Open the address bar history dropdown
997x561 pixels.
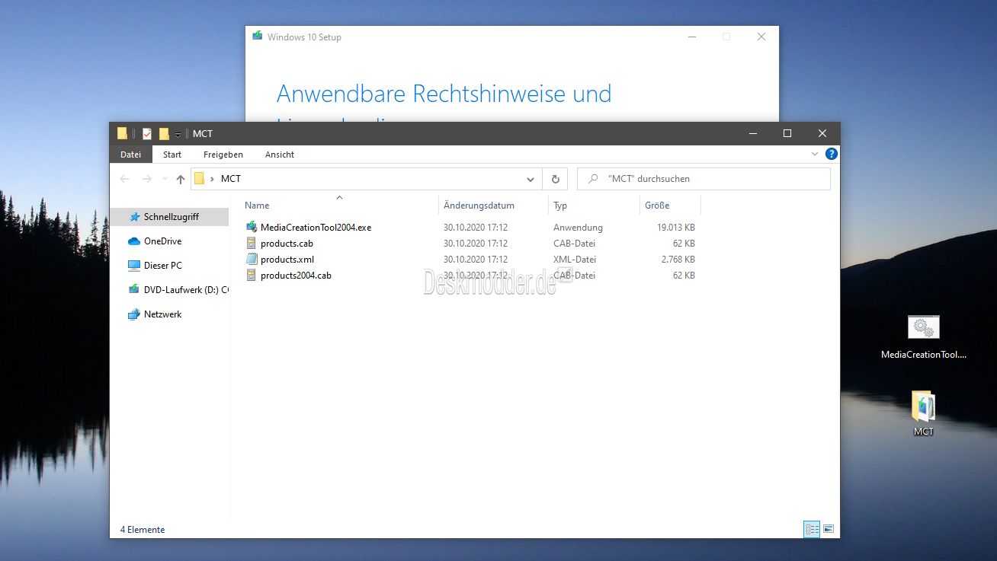point(531,180)
